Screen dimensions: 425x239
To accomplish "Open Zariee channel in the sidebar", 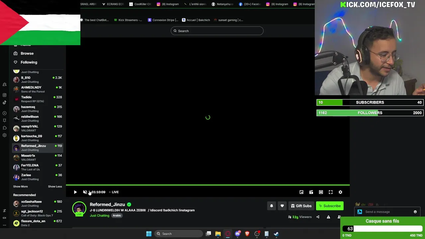I will tap(38, 177).
